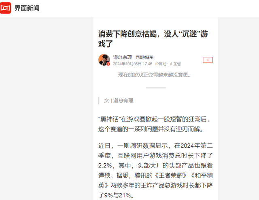Image resolution: width=259 pixels, height=200 pixels.
Task: Open the 界面新闻 site name link
Action: (x=27, y=8)
